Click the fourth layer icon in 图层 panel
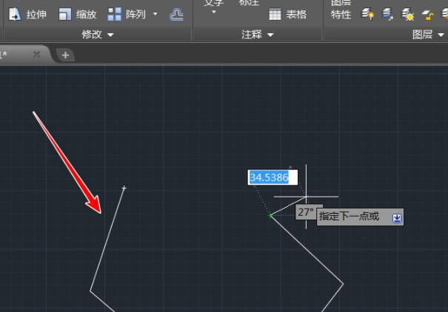 [x=428, y=14]
